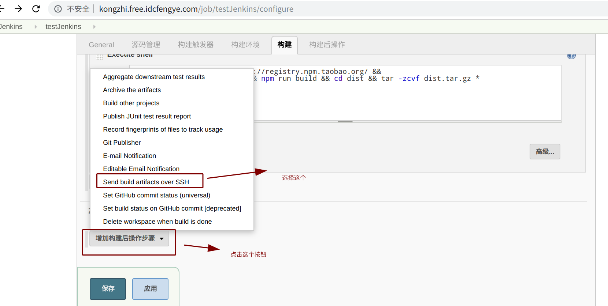The width and height of the screenshot is (608, 306).
Task: Save the configuration with 保存
Action: point(108,289)
